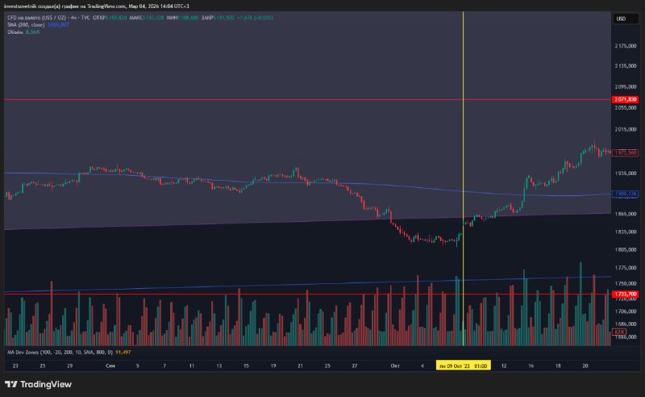Click the red 2071,830 price label
The image size is (645, 397).
click(626, 99)
